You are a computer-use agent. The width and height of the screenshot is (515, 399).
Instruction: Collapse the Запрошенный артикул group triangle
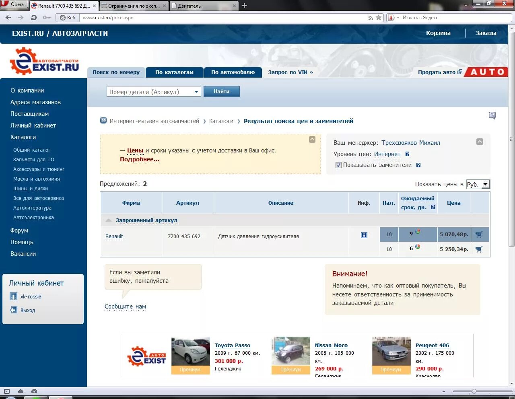(x=108, y=220)
